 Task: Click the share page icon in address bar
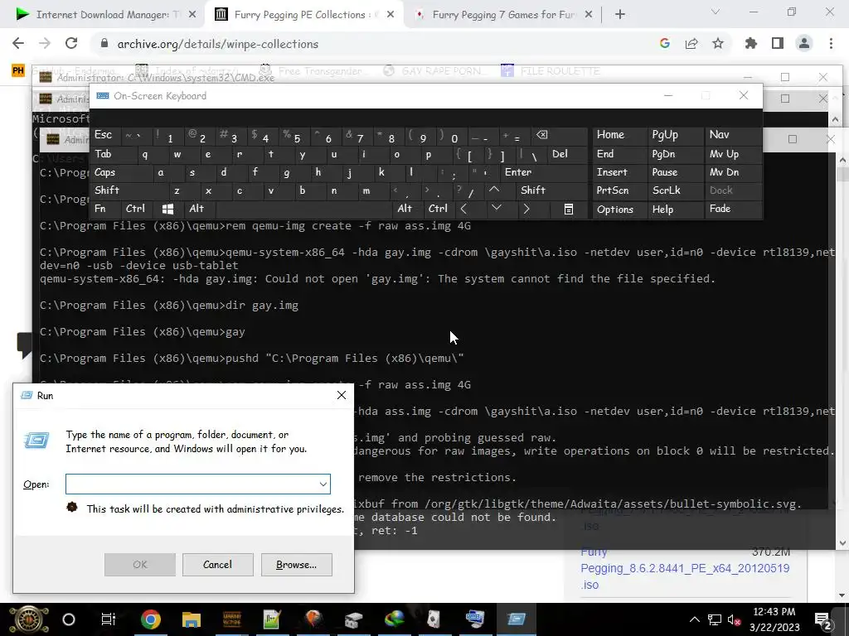coord(691,44)
